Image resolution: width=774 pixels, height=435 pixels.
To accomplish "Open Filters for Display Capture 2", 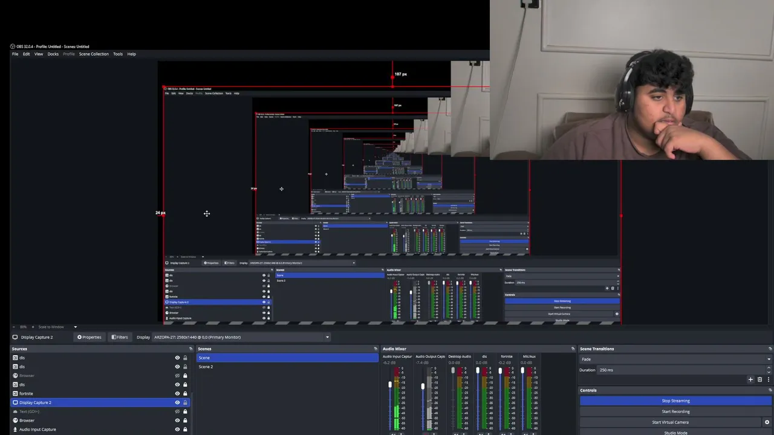I will (120, 337).
